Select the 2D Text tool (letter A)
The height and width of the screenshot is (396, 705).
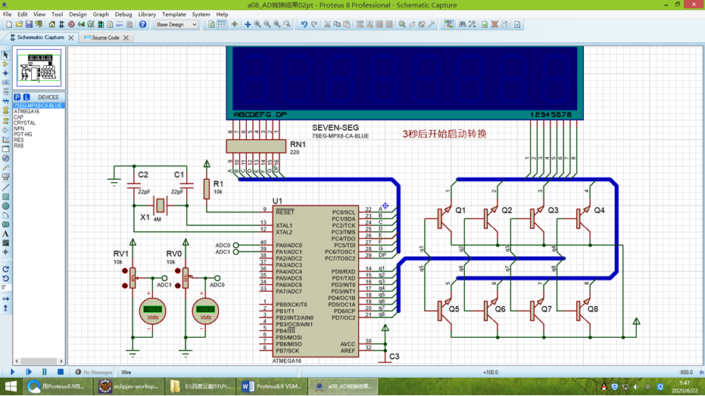pos(5,234)
